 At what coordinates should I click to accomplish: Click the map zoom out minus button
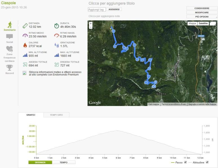91,27
